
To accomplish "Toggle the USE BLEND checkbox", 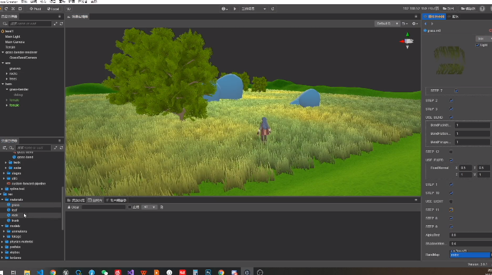I will [451, 117].
